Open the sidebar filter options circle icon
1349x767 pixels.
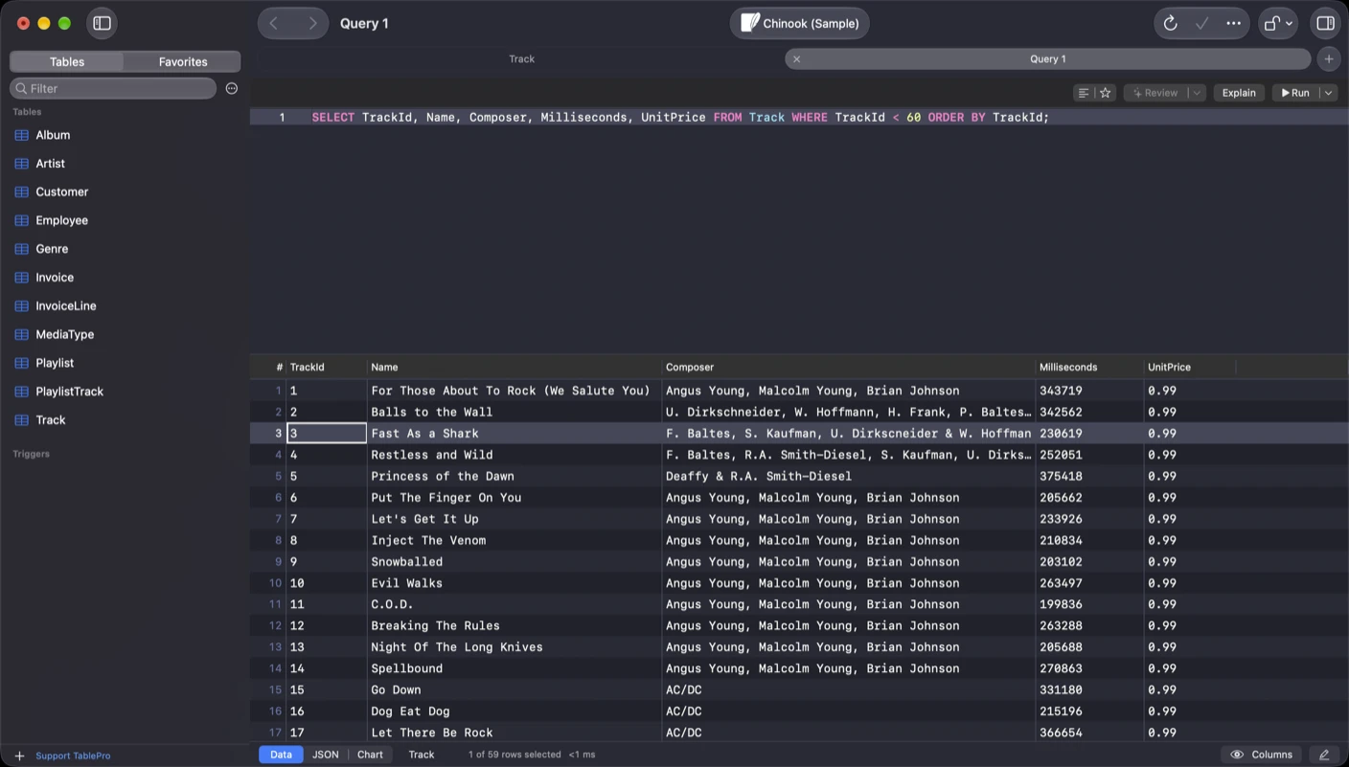(231, 88)
